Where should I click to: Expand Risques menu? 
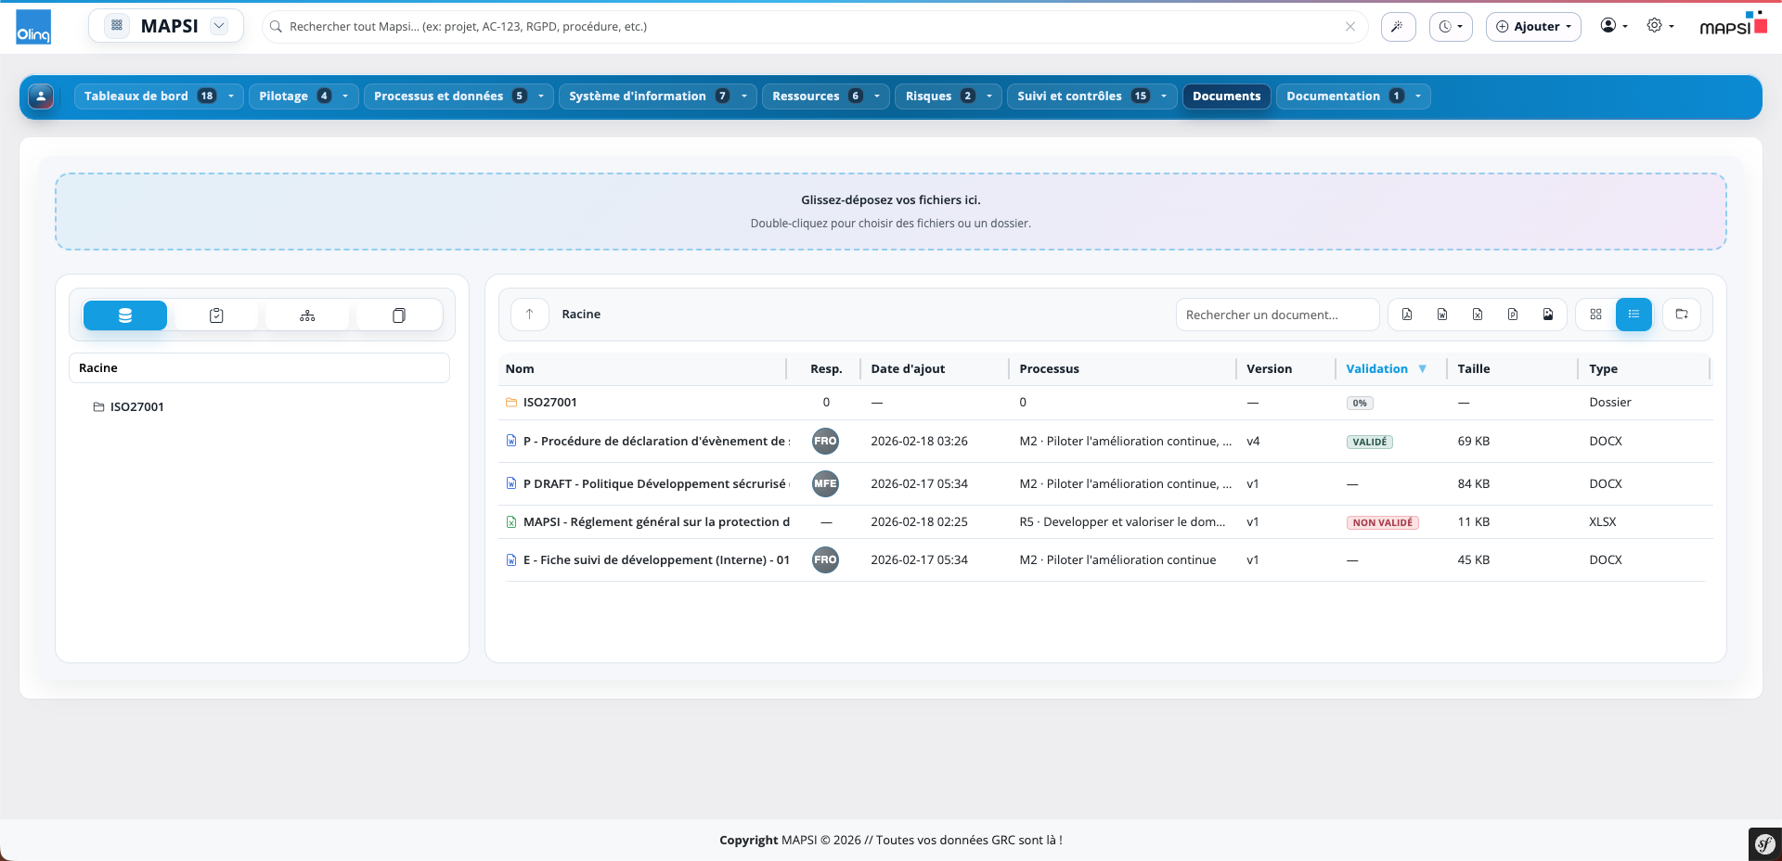pyautogui.click(x=949, y=96)
